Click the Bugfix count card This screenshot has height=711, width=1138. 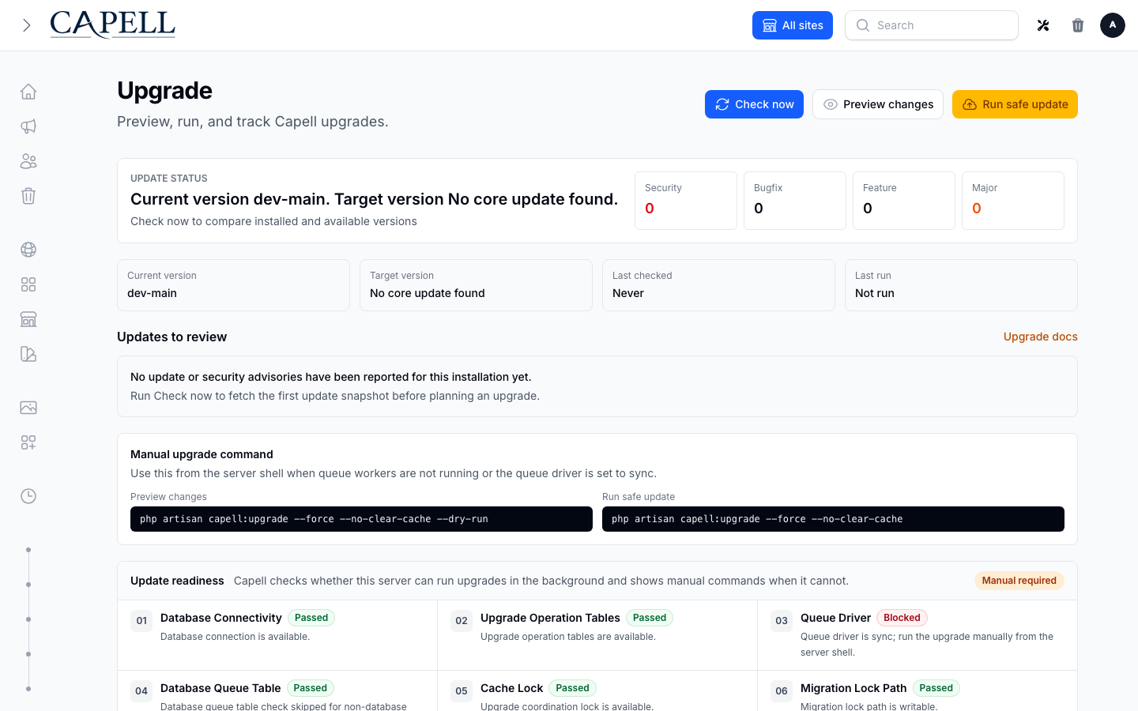pyautogui.click(x=795, y=201)
